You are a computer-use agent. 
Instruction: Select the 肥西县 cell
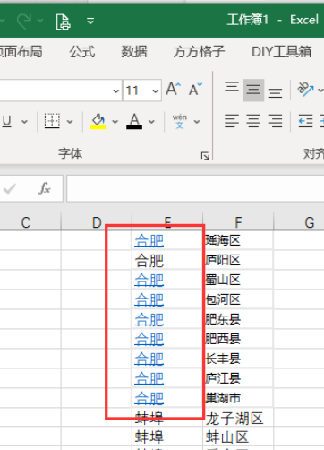[x=238, y=339]
